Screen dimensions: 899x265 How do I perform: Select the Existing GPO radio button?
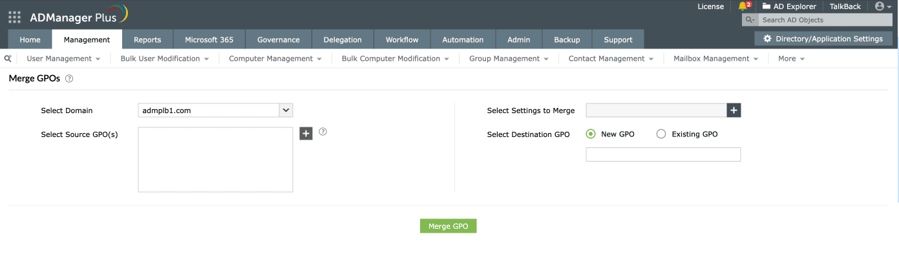coord(661,134)
